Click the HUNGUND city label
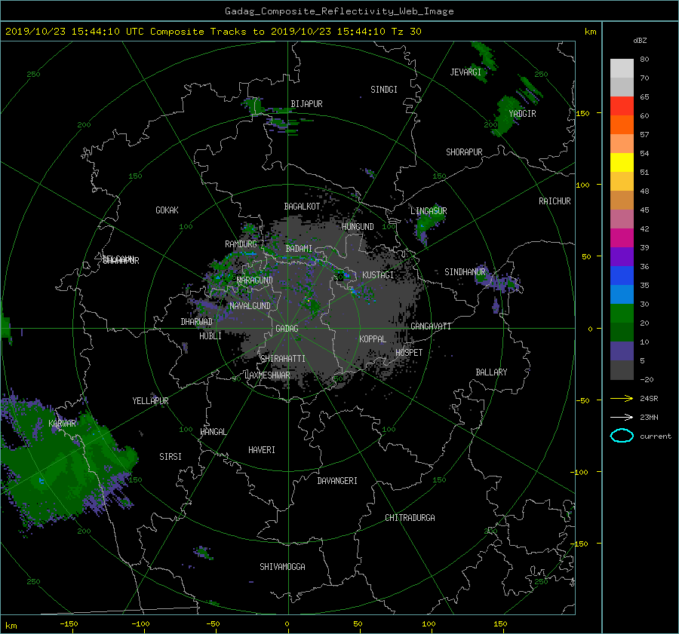 tap(358, 227)
